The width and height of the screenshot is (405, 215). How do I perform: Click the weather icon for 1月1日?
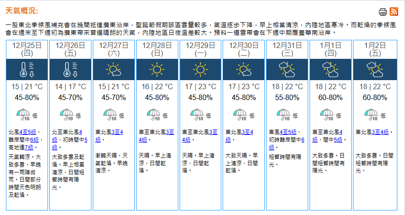[x=330, y=70]
